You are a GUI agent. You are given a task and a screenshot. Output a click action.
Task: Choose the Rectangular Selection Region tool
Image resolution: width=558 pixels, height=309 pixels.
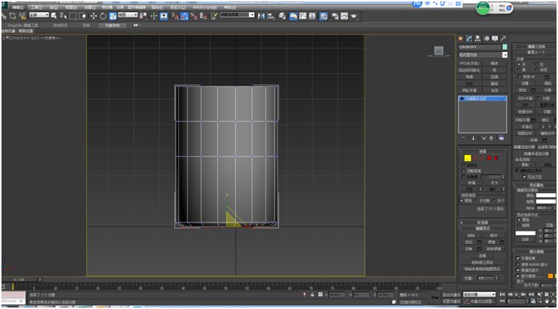73,16
